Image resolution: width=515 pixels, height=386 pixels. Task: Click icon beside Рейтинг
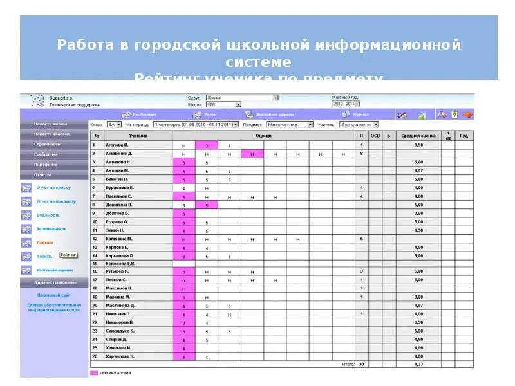coord(26,243)
